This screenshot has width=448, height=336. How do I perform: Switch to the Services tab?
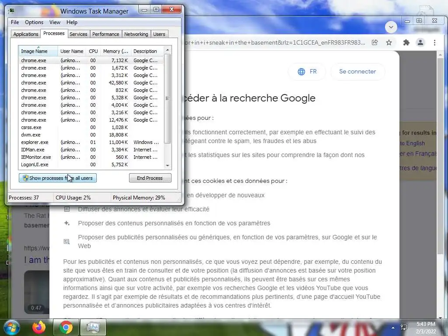coord(78,34)
